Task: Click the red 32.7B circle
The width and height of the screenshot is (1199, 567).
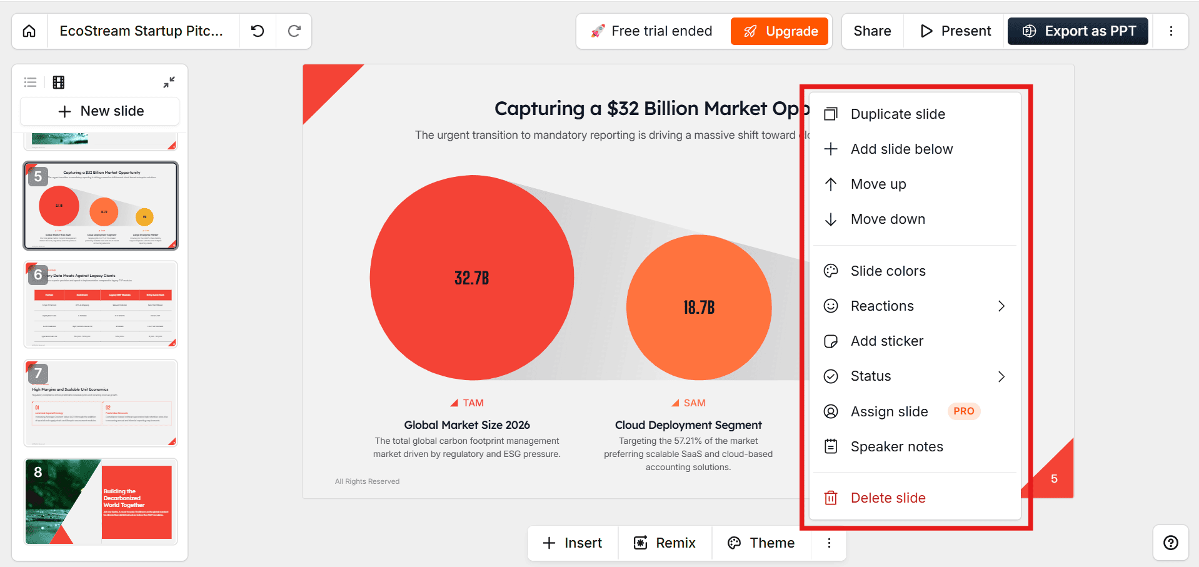Action: coord(472,278)
